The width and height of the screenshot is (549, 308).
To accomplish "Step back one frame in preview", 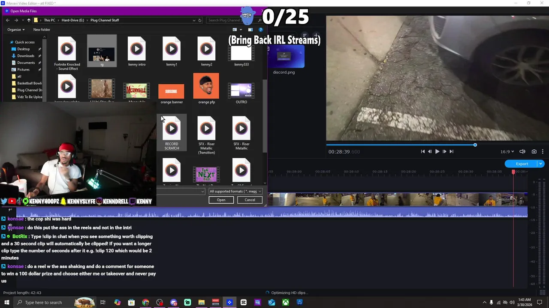I will [430, 151].
